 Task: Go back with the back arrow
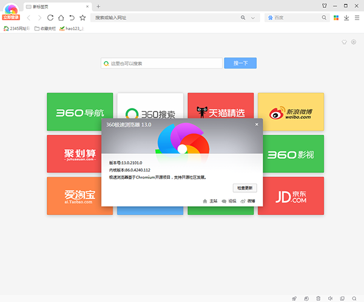coord(29,18)
